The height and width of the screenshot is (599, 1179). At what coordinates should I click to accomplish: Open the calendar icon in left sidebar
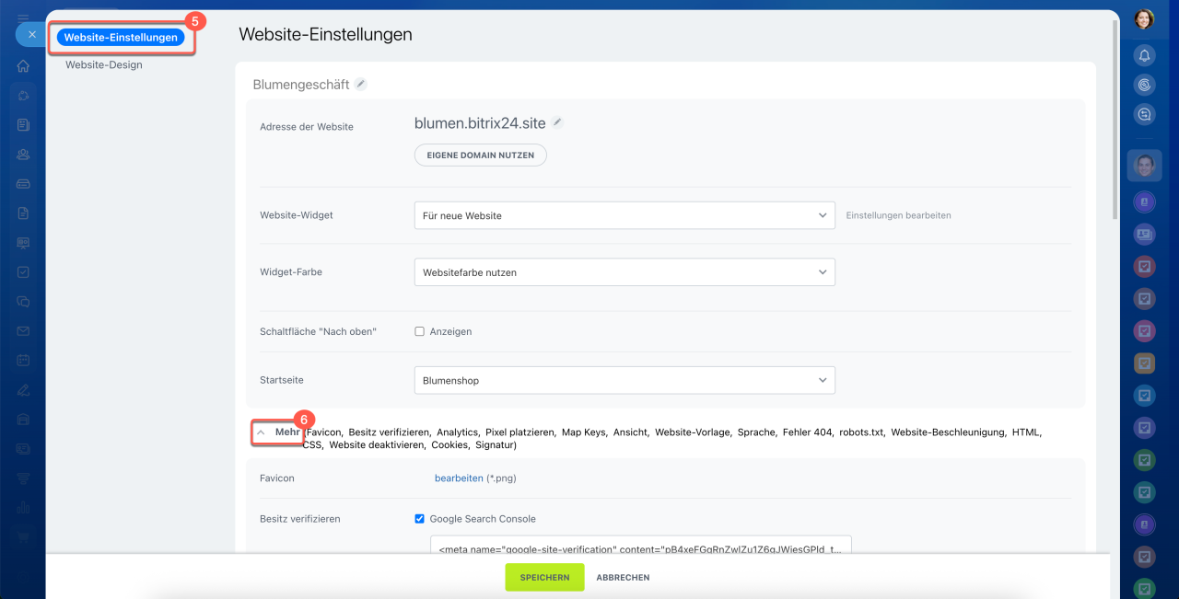point(23,361)
